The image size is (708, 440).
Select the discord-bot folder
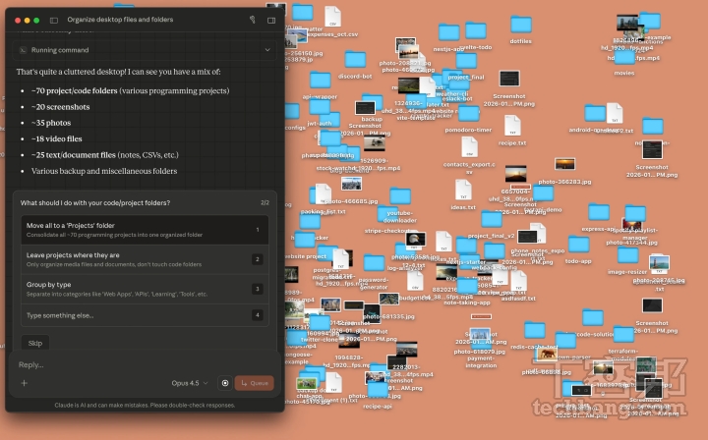click(x=355, y=60)
